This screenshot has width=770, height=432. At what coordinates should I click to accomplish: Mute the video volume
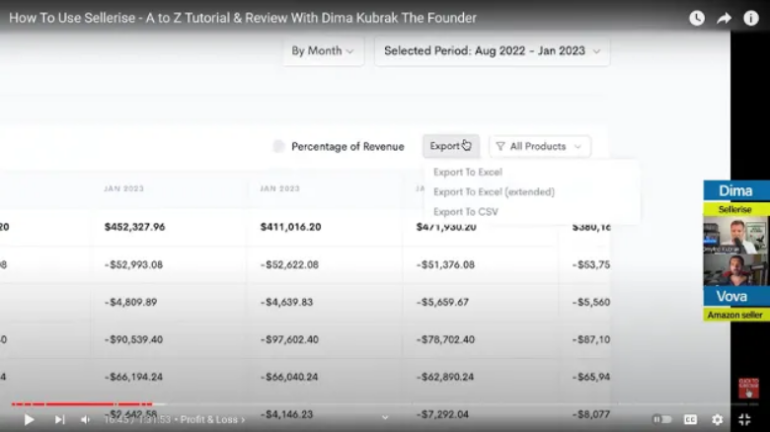click(x=85, y=420)
